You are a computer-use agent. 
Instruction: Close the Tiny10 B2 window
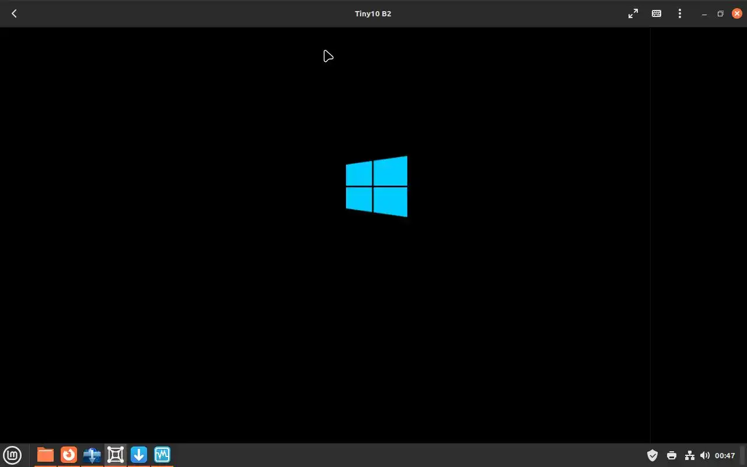(736, 13)
